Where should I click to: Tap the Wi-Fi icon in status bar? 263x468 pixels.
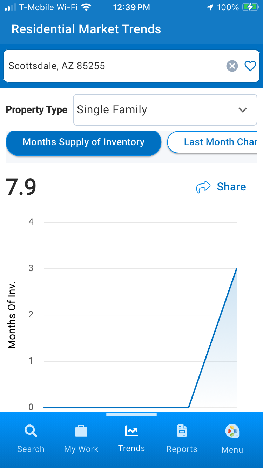[x=86, y=7]
